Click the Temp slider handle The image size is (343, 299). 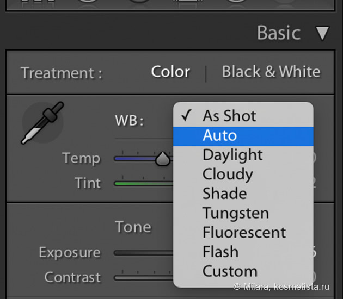(163, 159)
